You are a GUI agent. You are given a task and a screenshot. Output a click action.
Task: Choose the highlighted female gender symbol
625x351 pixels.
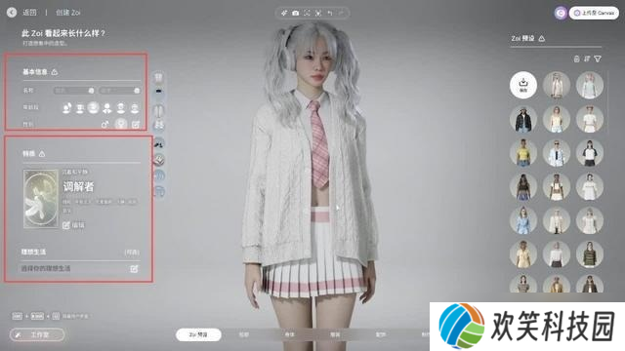121,124
